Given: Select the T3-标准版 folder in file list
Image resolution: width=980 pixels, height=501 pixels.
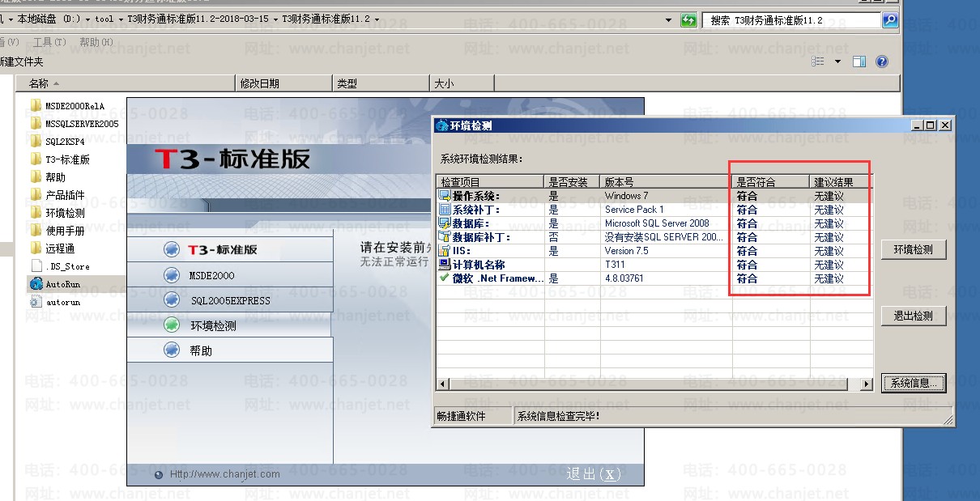Looking at the screenshot, I should (x=60, y=159).
